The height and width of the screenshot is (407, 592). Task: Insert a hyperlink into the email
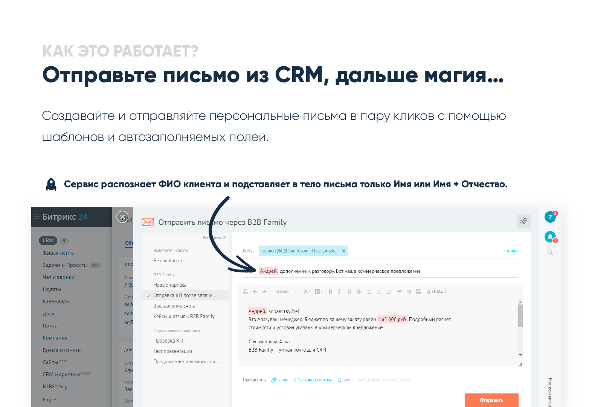pyautogui.click(x=400, y=291)
